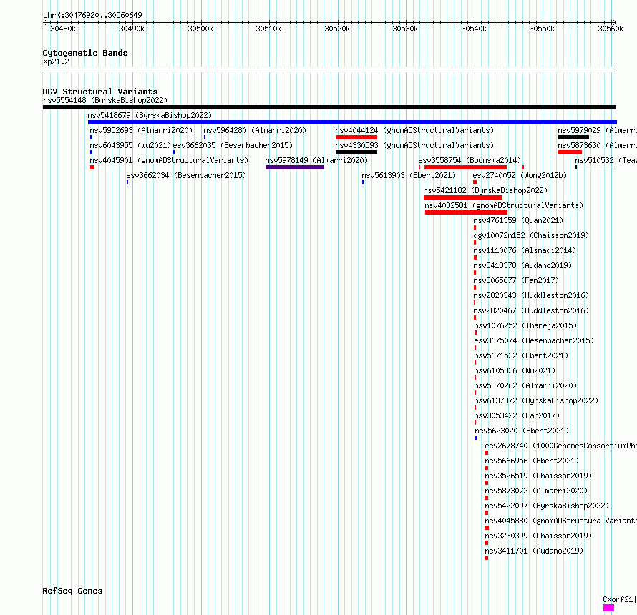Open nsv6105836 (Wu2021) variant

(515, 370)
